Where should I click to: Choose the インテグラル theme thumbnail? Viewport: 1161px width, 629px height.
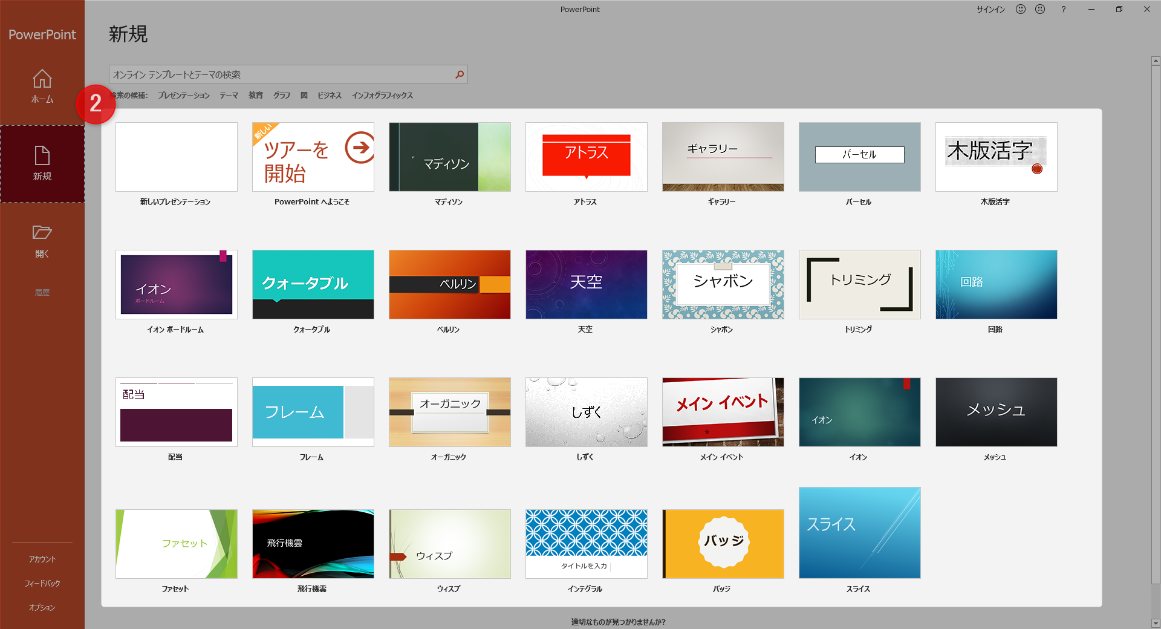[587, 544]
